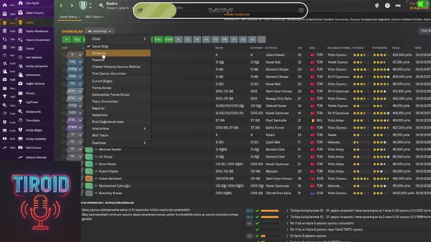Image resolution: width=431 pixels, height=242 pixels.
Task: Select Transfer in the view menu
Action: coord(118,60)
